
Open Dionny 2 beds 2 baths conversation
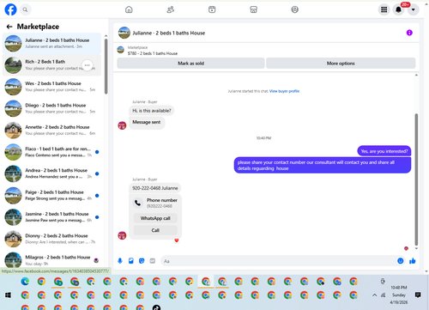(51, 239)
